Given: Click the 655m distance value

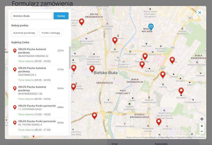Looking at the screenshot, I should pos(60,122).
